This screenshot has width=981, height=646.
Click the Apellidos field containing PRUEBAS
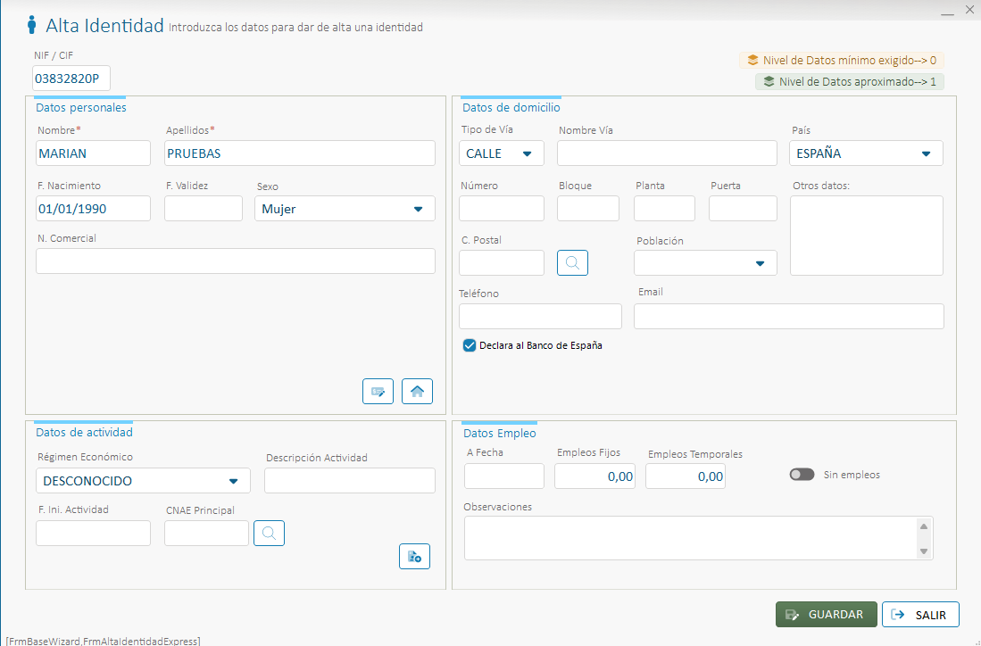pyautogui.click(x=300, y=153)
